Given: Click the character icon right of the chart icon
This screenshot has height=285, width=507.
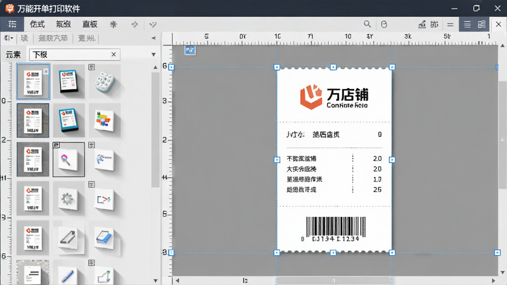Looking at the screenshot, I should 434,24.
